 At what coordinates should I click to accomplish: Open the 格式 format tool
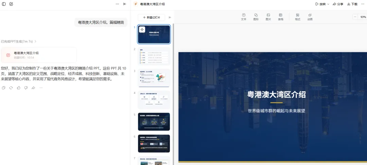(297, 17)
